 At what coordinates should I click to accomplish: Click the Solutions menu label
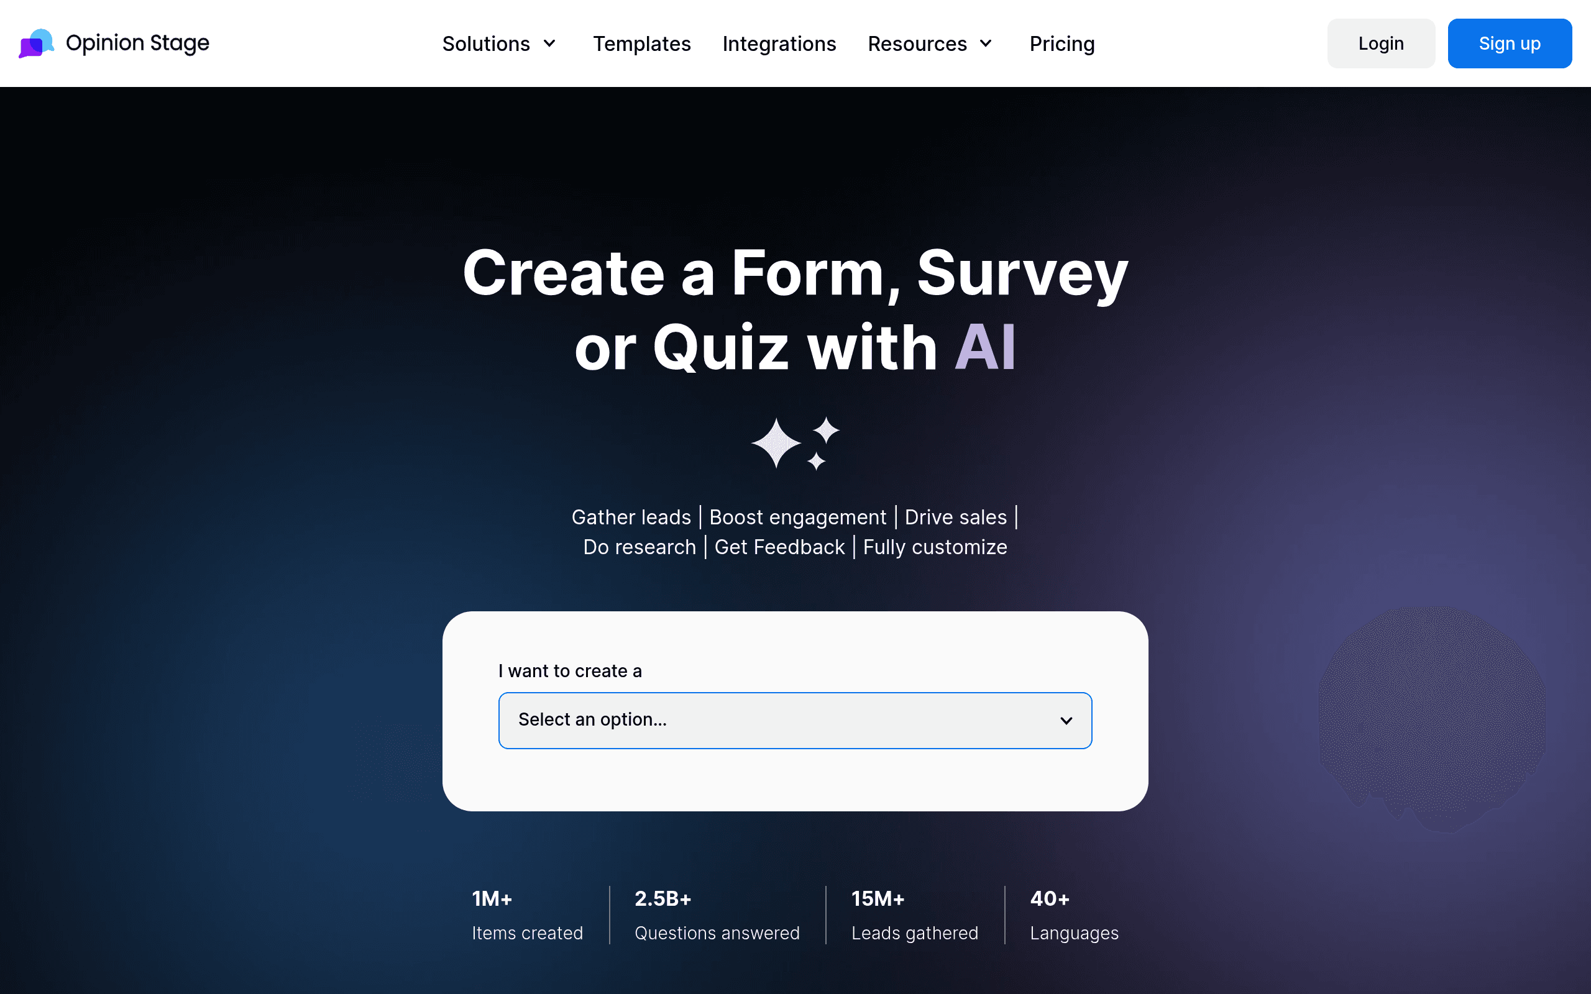point(486,43)
